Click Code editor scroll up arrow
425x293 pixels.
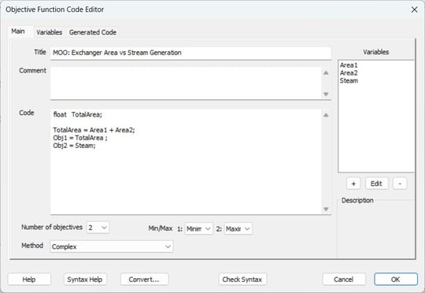tap(326, 115)
